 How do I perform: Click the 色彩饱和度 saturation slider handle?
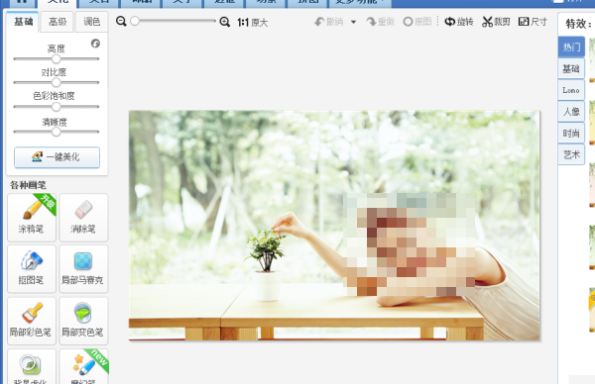click(57, 107)
